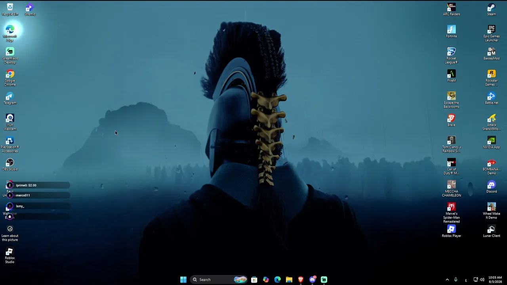
Task: Select the Roblox Player desktop shortcut
Action: click(x=452, y=231)
